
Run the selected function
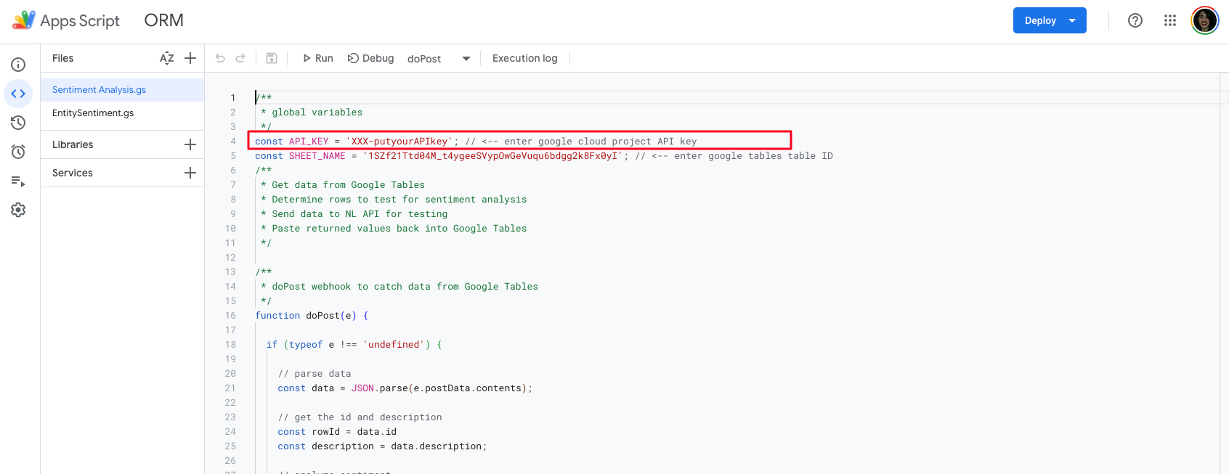pos(318,58)
